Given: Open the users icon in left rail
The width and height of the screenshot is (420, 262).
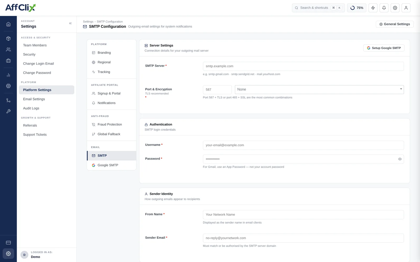Looking at the screenshot, I should [8, 50].
